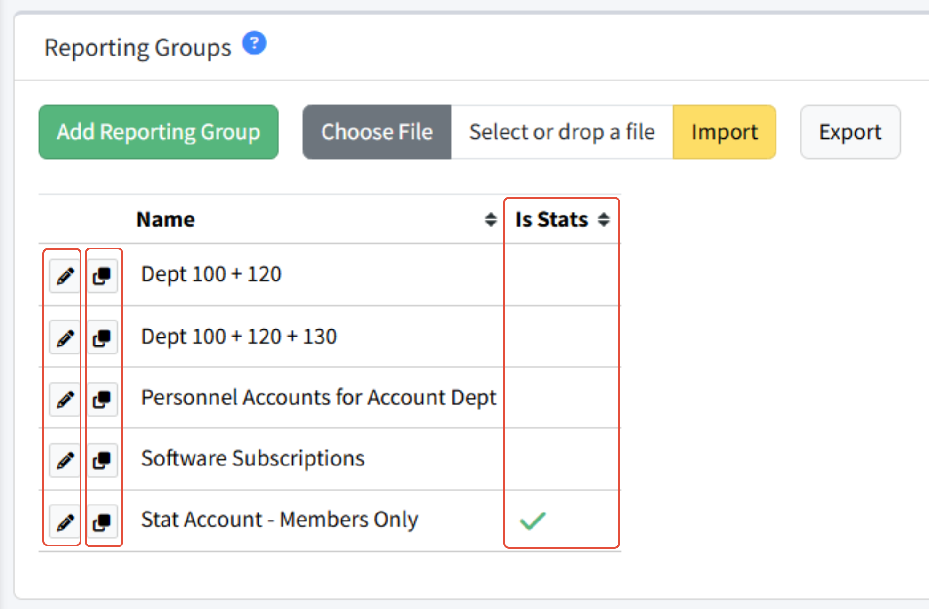Viewport: 929px width, 609px height.
Task: Click the Select or drop a file field
Action: tap(562, 132)
